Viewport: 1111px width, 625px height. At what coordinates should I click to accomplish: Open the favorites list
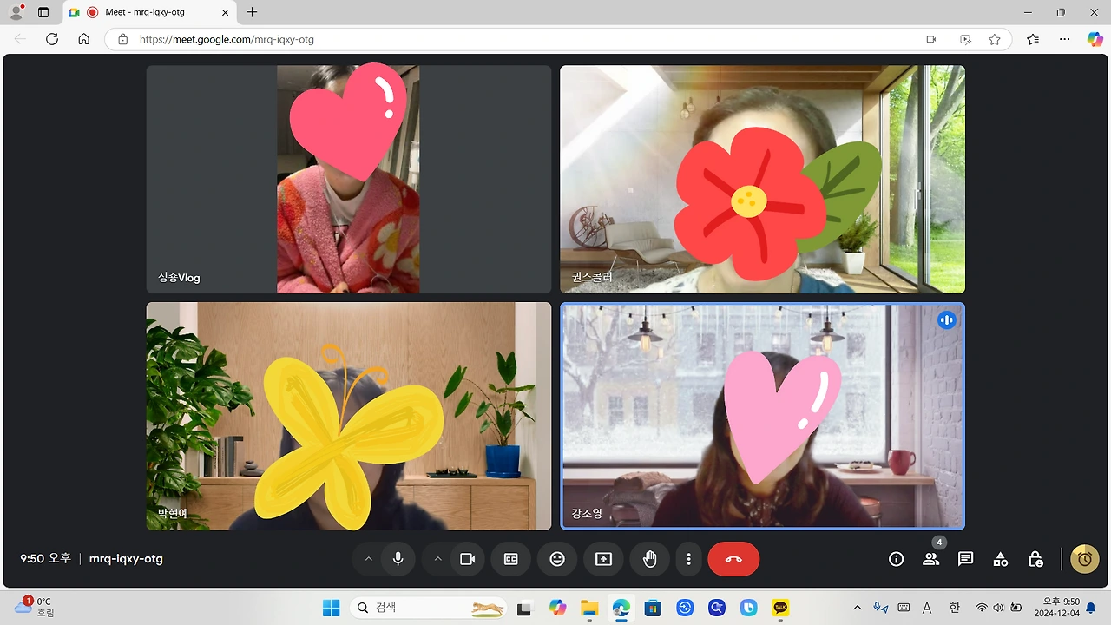(1033, 39)
